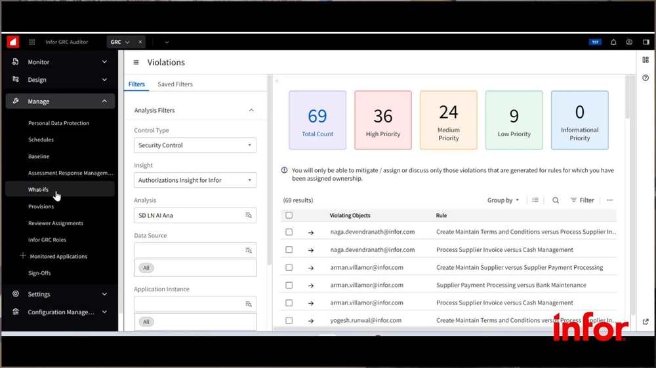Screen dimensions: 656x368
Task: Click the Application Instance lookup icon
Action: pyautogui.click(x=249, y=304)
